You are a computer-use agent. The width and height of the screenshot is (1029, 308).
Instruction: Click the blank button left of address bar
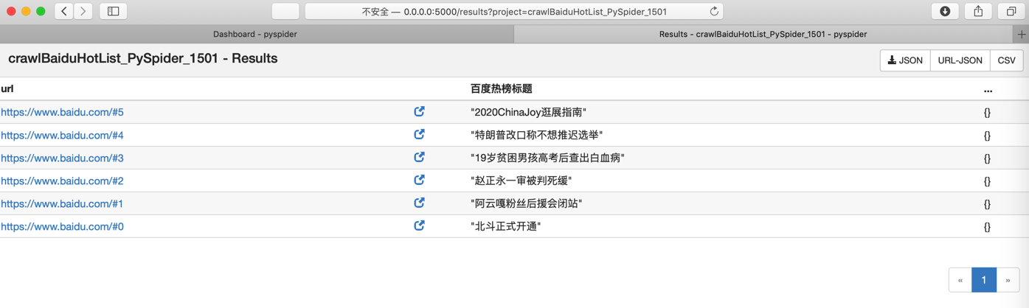(285, 11)
